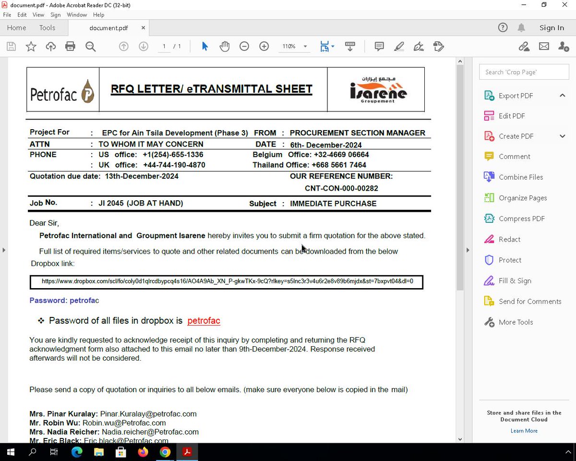Image resolution: width=576 pixels, height=461 pixels.
Task: Click the Export PDF label
Action: (516, 96)
